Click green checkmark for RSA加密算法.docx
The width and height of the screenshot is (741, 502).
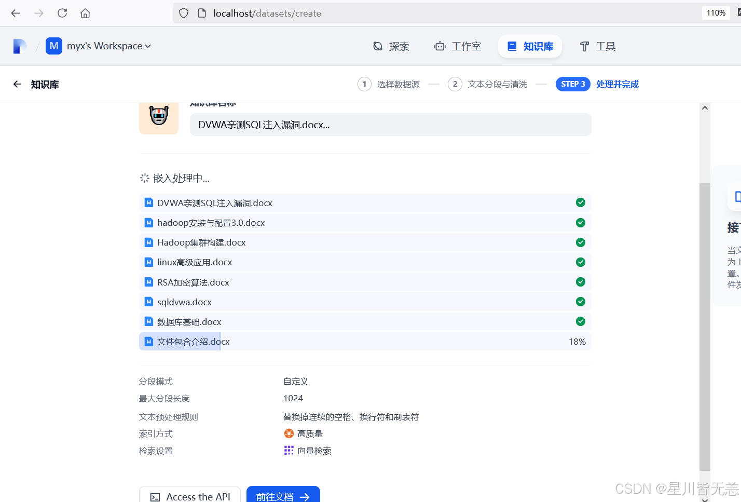(581, 282)
